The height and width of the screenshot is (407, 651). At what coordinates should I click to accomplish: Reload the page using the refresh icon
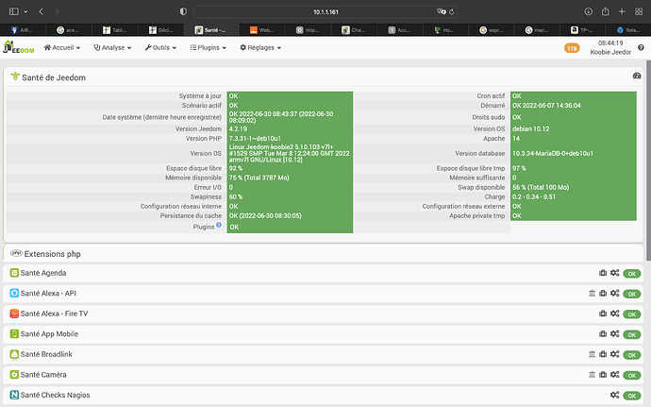tap(452, 11)
